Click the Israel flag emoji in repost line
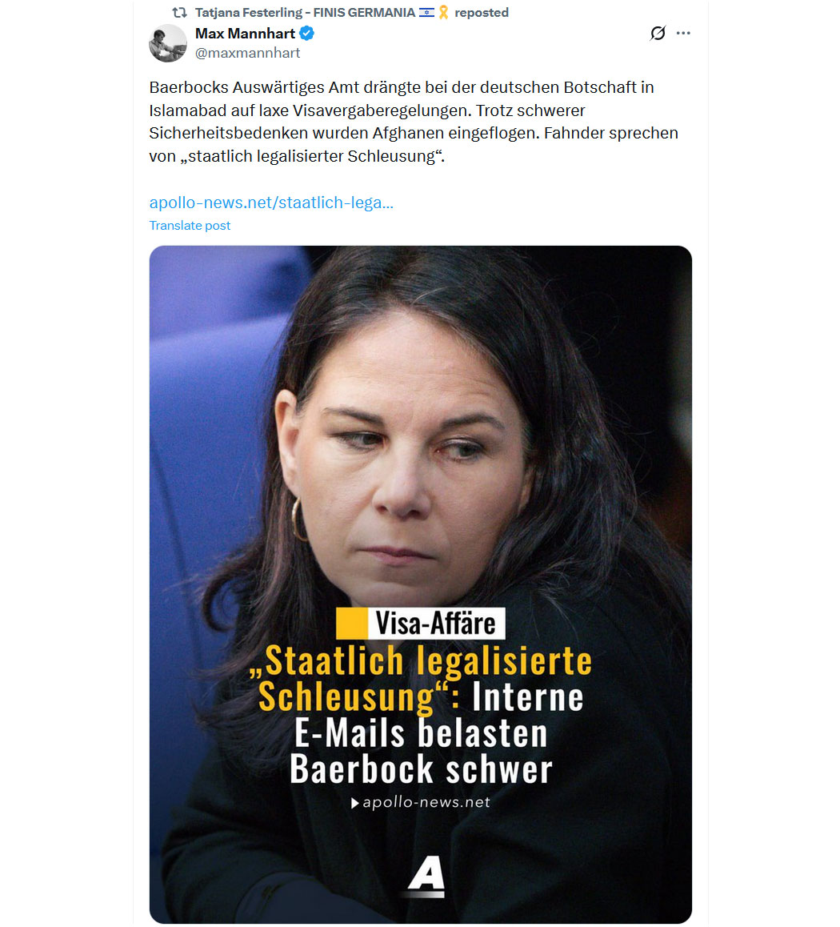The height and width of the screenshot is (927, 840). point(426,13)
